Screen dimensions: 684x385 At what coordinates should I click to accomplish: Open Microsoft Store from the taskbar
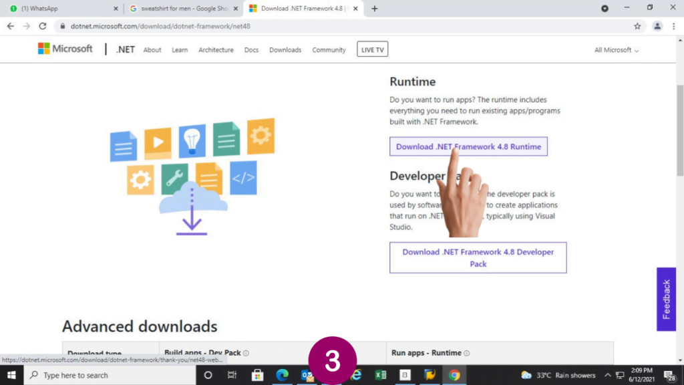click(x=257, y=375)
